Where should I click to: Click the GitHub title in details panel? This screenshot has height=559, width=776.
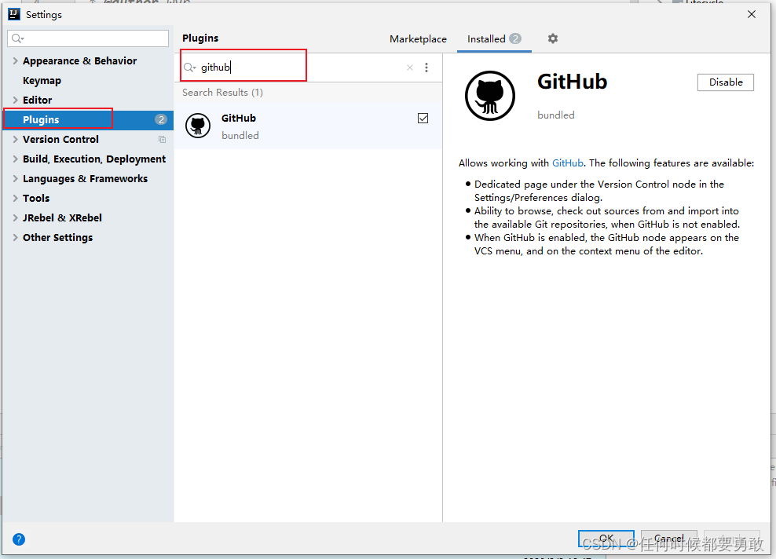pos(572,82)
